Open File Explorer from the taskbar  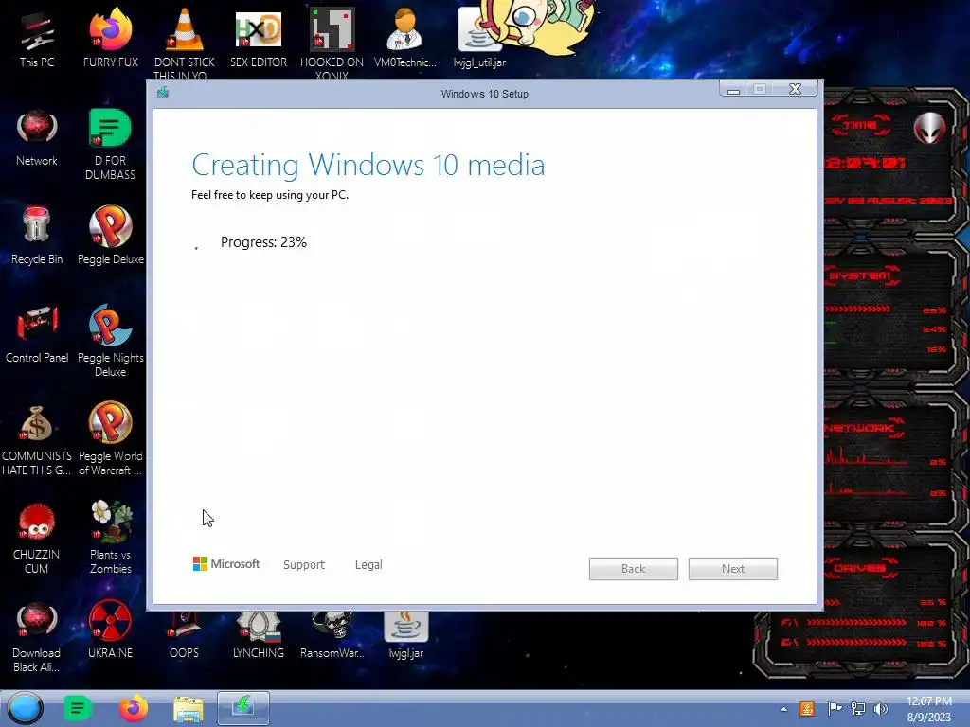pyautogui.click(x=189, y=708)
